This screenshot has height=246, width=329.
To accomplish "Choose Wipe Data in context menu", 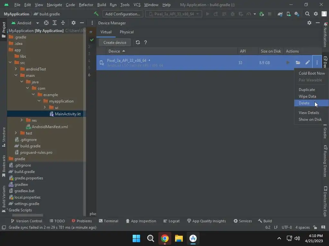I will 311,96.
